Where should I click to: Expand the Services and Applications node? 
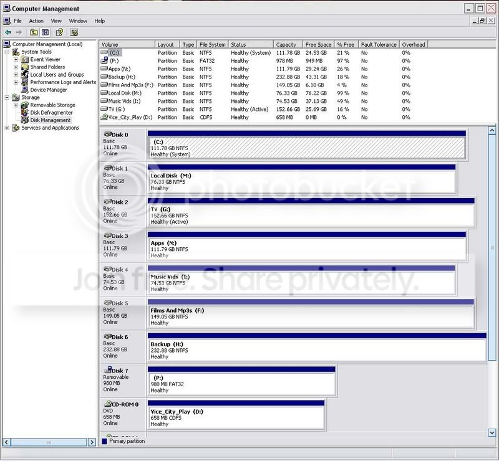pyautogui.click(x=7, y=128)
